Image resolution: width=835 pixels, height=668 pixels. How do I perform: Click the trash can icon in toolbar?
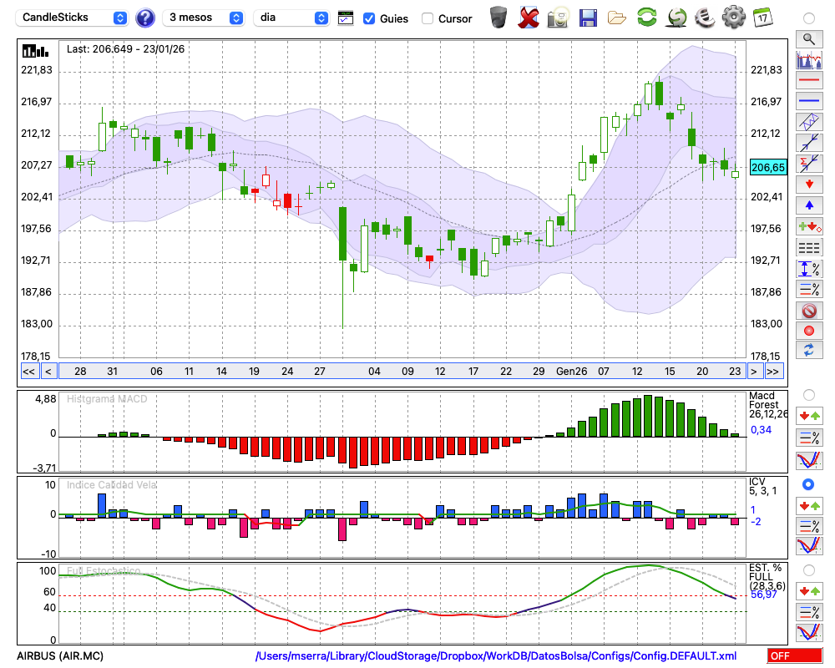498,18
